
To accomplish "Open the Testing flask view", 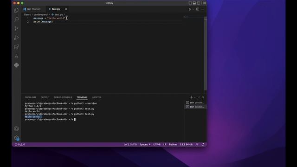I will pos(17,56).
